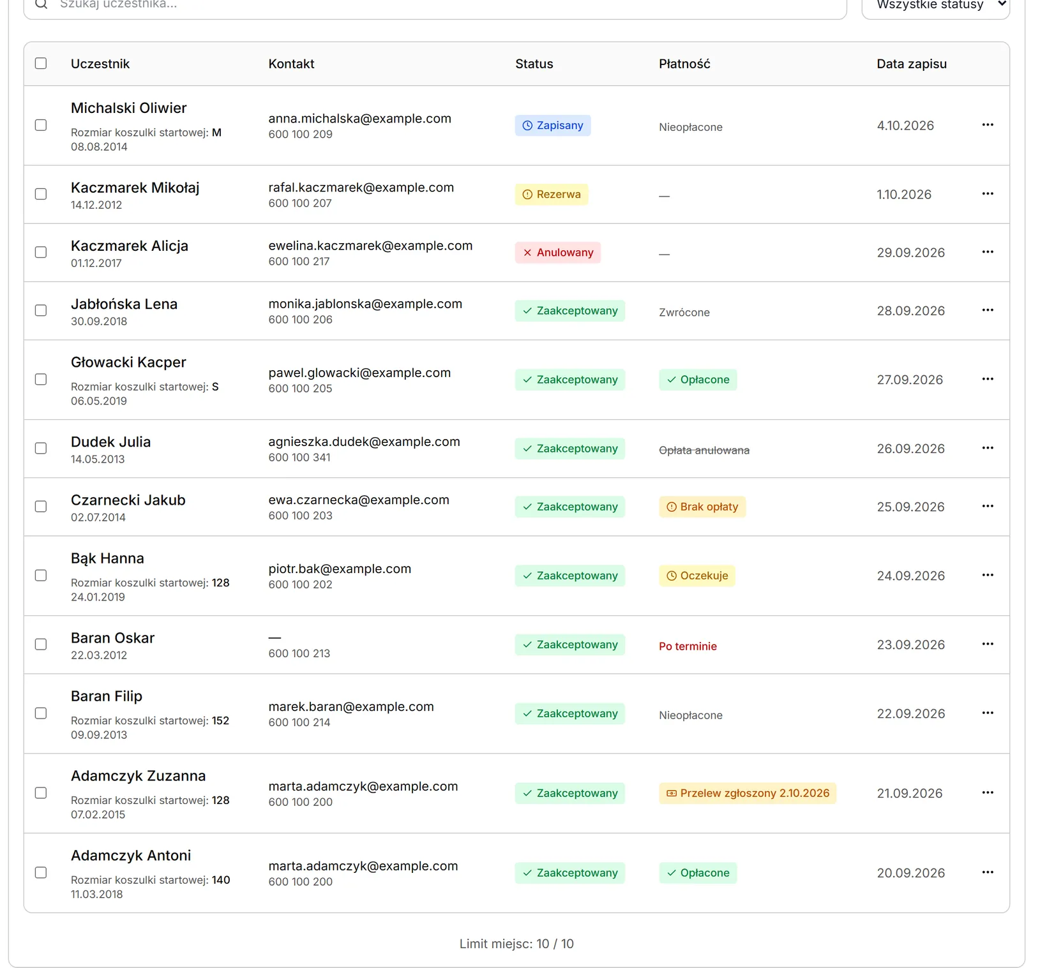Click the Oczekuje payment badge
1047x968 pixels.
coord(697,576)
